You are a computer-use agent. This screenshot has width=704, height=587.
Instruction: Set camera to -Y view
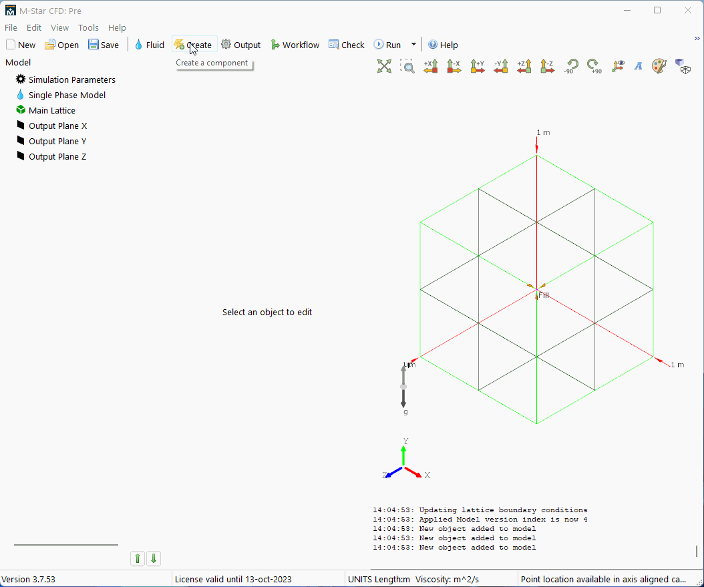500,66
